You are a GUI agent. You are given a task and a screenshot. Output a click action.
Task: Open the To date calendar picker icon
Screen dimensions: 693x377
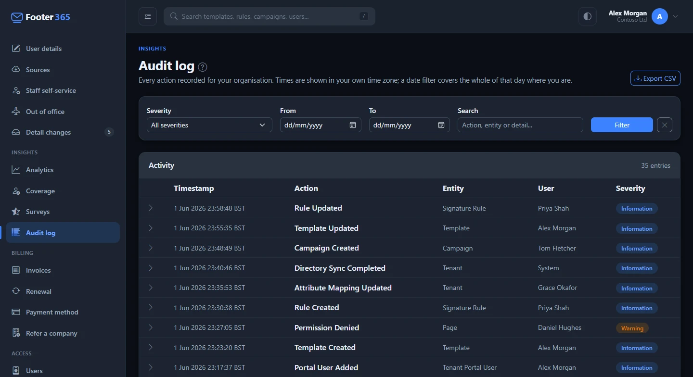tap(441, 125)
